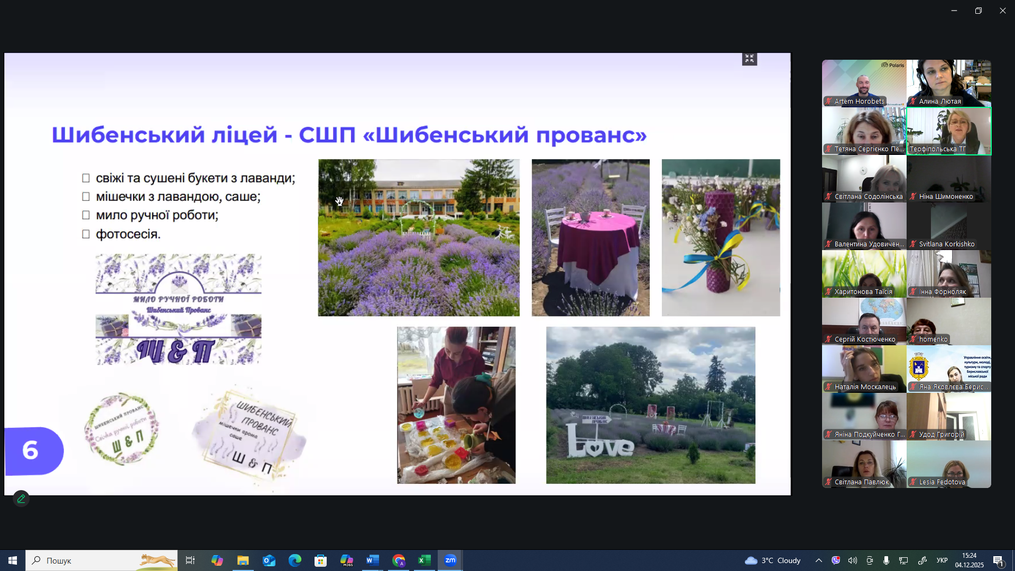
Task: Switch the УКР keyboard language
Action: pyautogui.click(x=942, y=560)
